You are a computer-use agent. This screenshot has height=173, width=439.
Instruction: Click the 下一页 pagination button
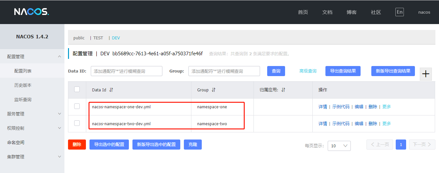(422, 144)
